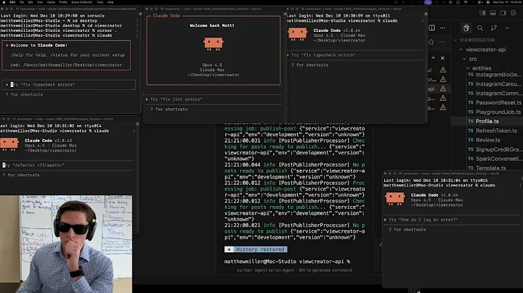Open Control Center in the menu bar
523x293 pixels.
(x=480, y=2)
